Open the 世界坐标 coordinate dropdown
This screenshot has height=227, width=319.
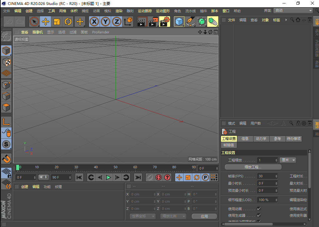point(143,216)
